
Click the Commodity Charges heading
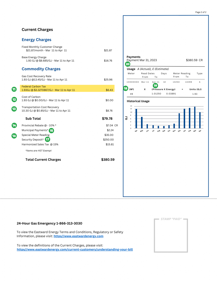coord(41,69)
